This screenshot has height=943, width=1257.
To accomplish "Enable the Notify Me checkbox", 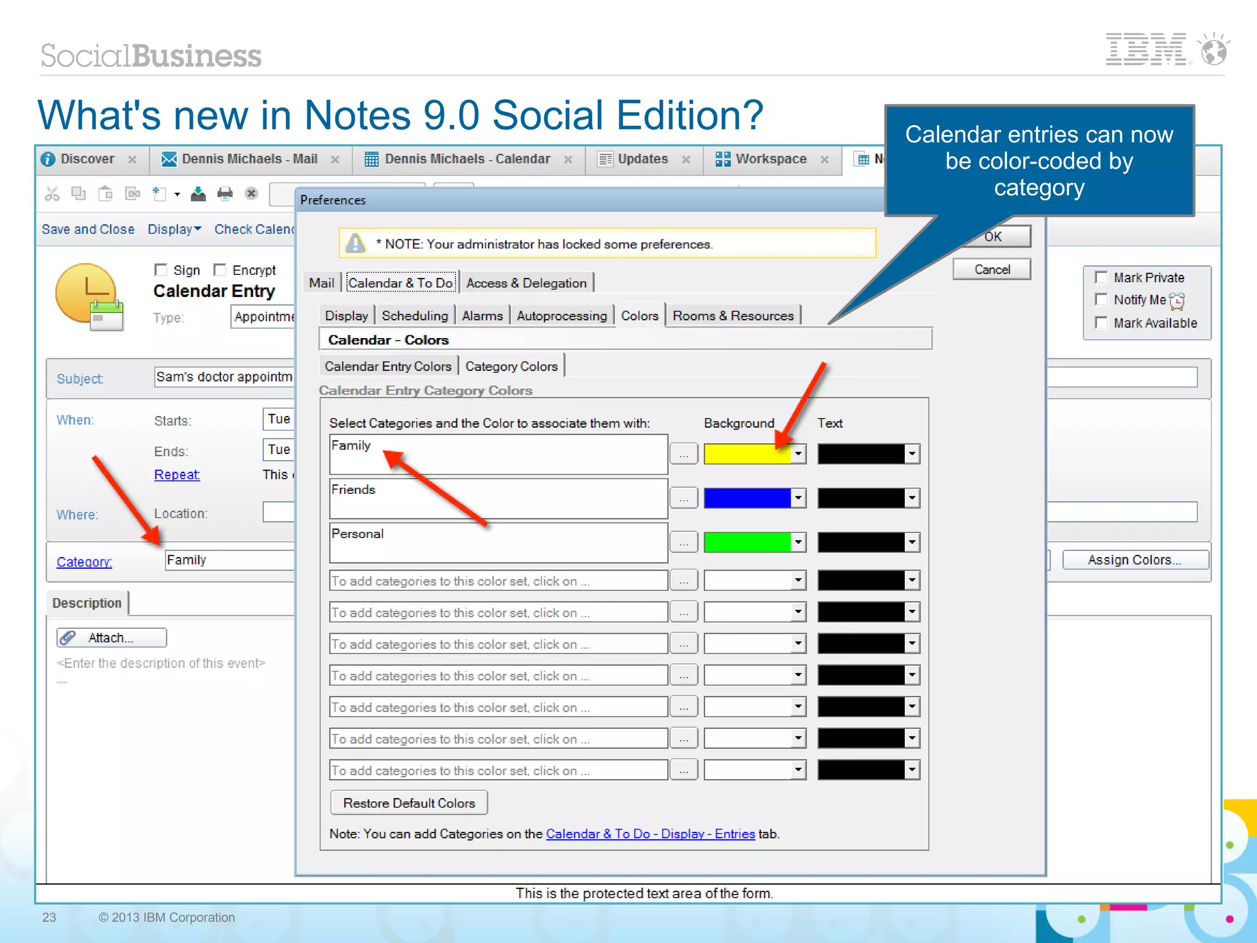I will coord(1102,299).
